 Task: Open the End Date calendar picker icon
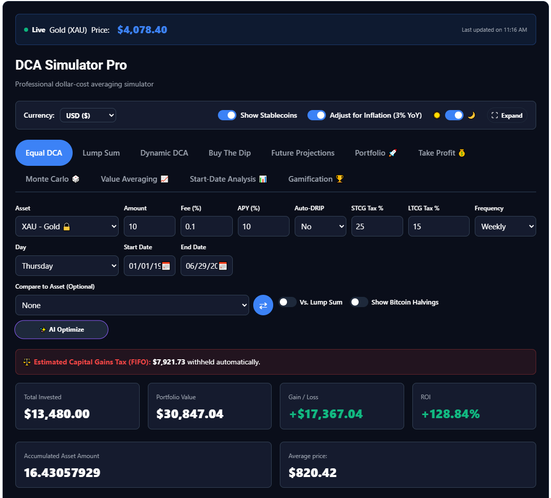coord(223,266)
